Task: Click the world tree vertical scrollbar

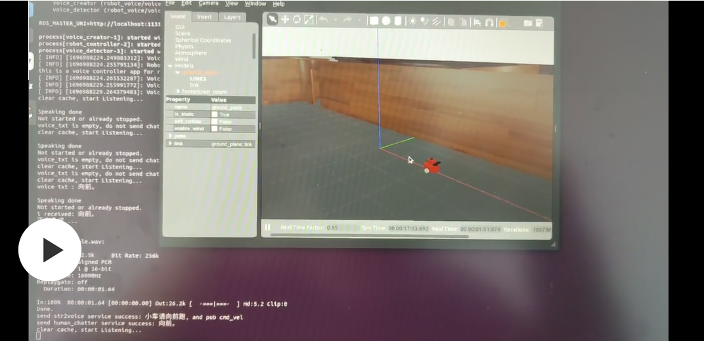Action: (254, 46)
